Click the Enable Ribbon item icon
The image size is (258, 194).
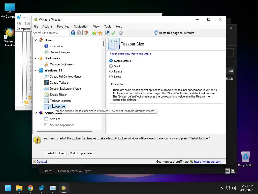(x=46, y=95)
